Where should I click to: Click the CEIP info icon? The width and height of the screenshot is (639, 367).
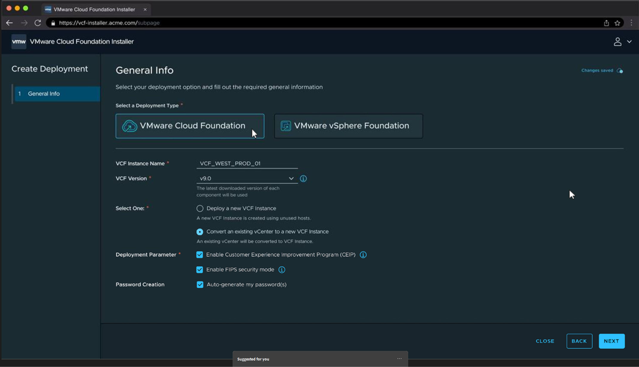click(363, 254)
